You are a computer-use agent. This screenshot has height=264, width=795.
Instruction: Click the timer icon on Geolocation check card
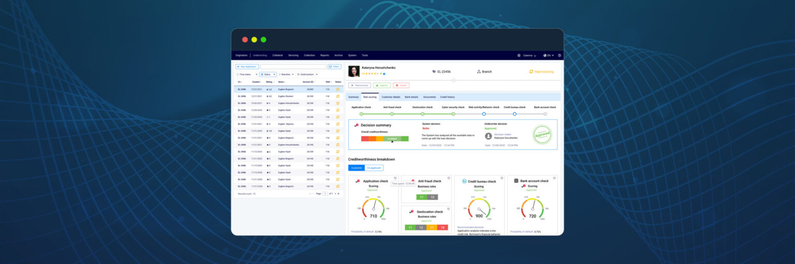coord(448,208)
